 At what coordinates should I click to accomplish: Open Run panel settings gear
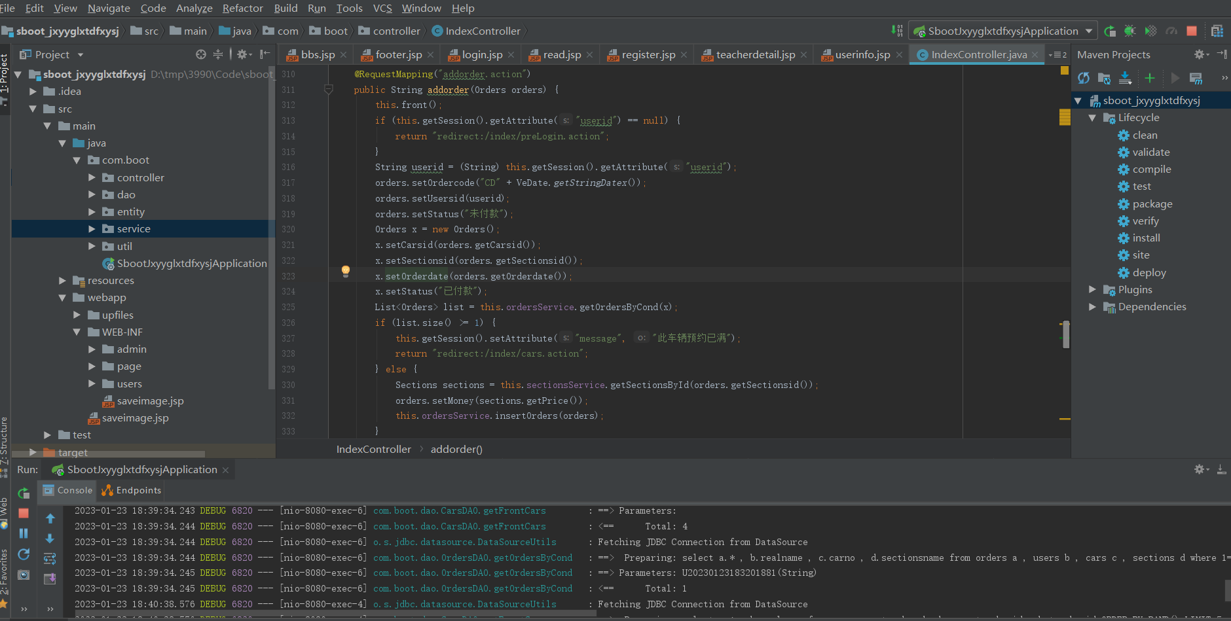pyautogui.click(x=1202, y=469)
